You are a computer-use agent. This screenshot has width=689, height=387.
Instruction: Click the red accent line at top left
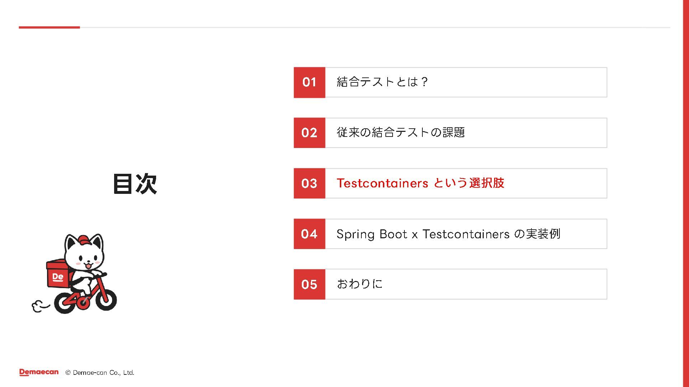pos(49,27)
